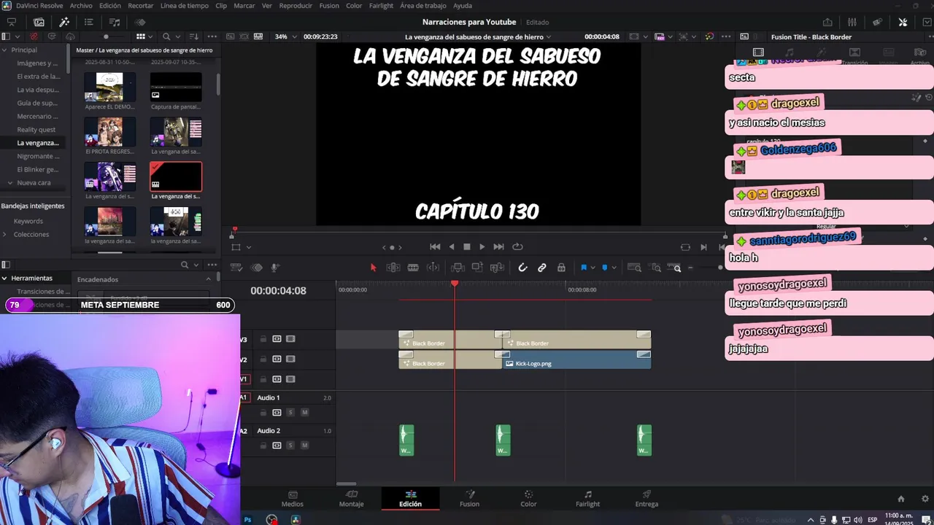
Task: Select first Black Border clip on V3
Action: [x=449, y=339]
